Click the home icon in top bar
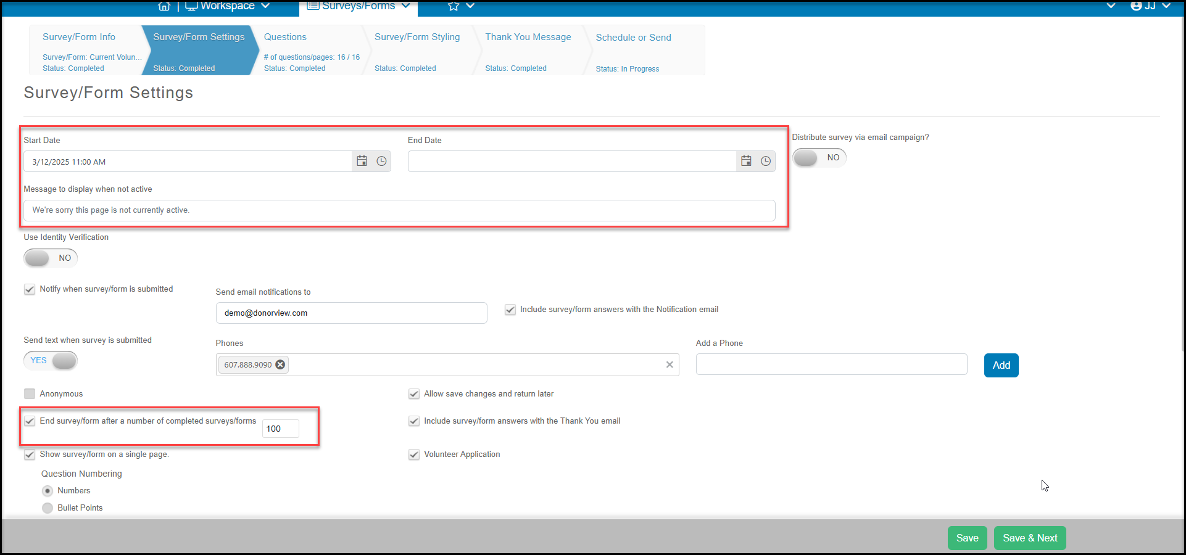This screenshot has width=1186, height=555. click(x=164, y=6)
